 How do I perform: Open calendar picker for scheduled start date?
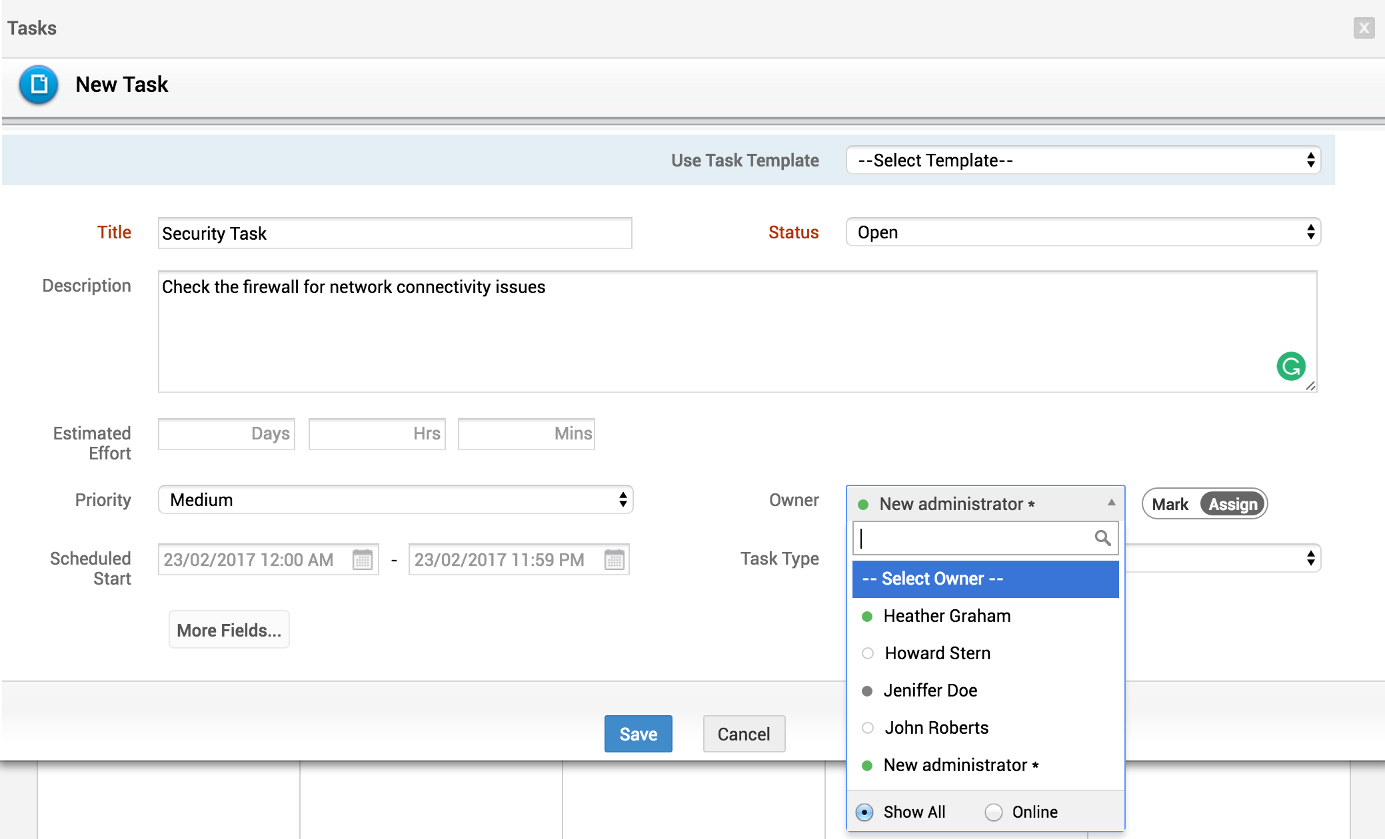click(362, 559)
